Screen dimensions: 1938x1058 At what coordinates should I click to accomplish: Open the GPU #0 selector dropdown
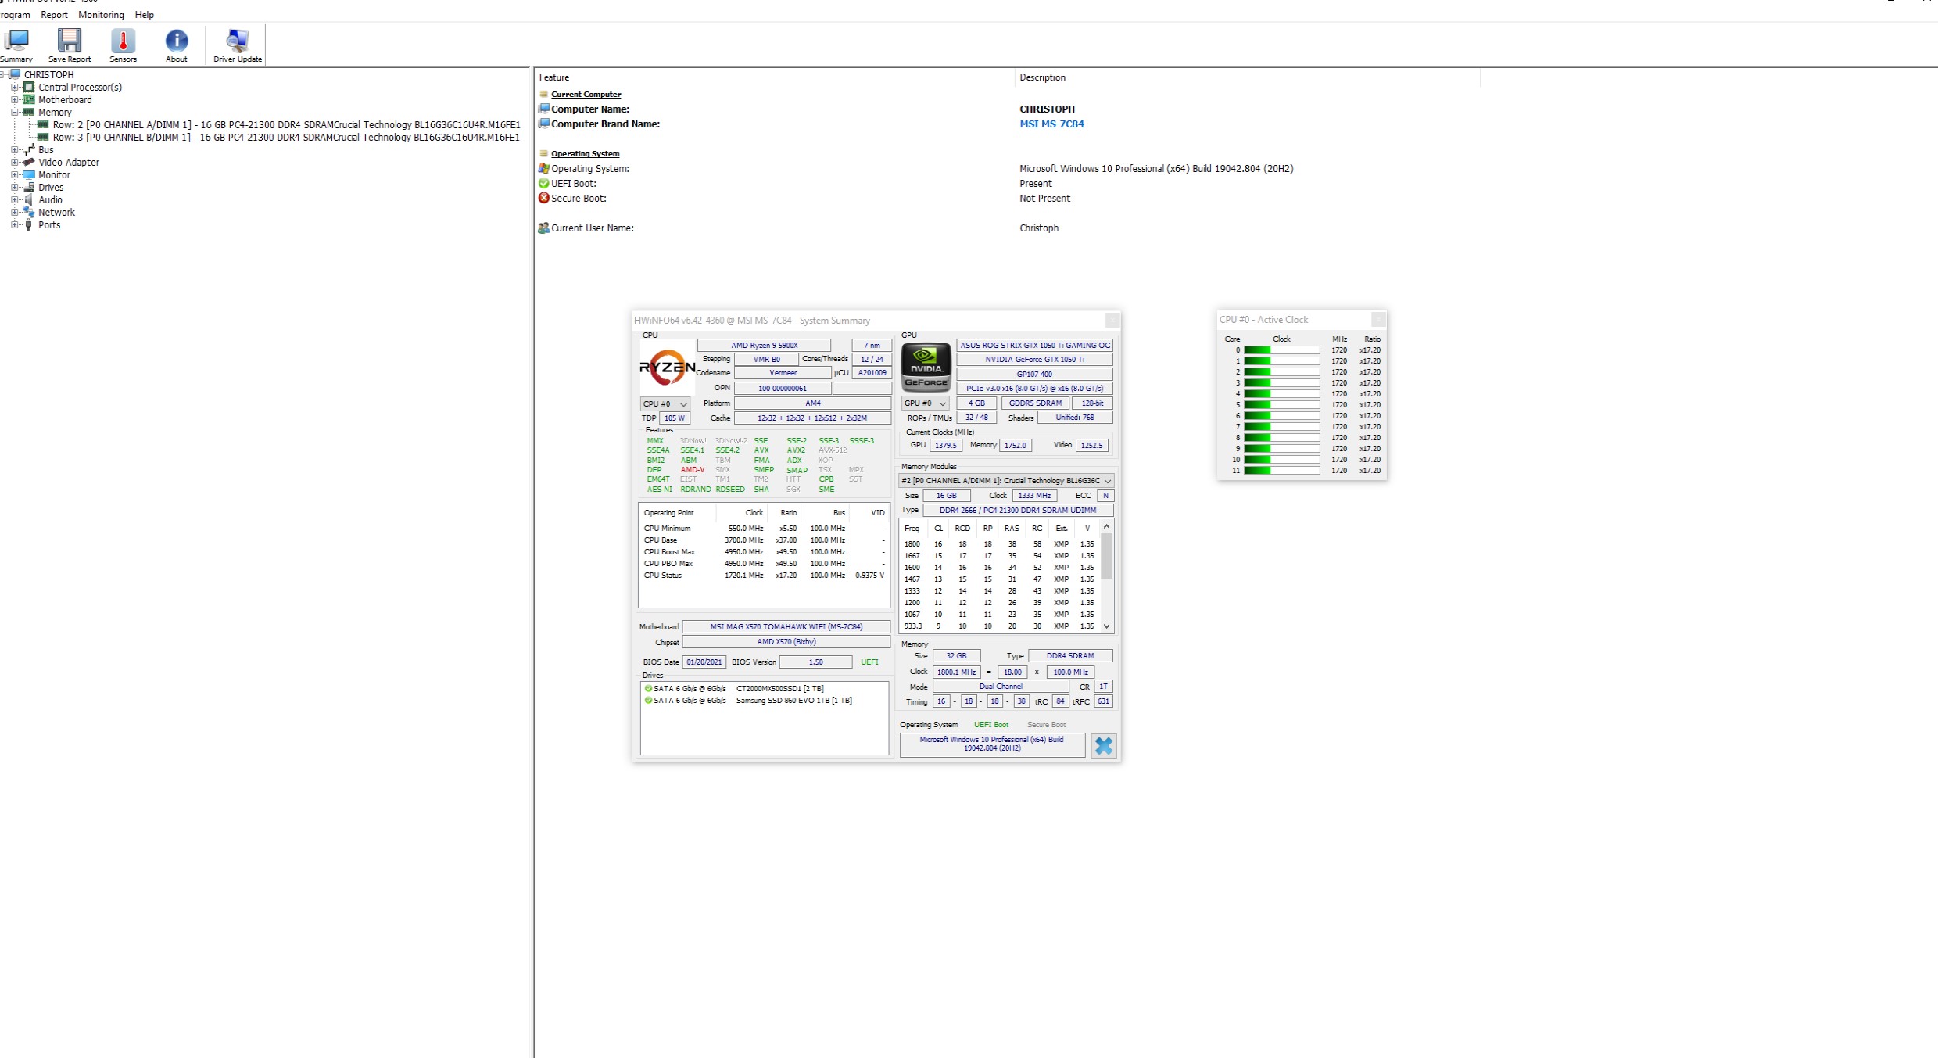pyautogui.click(x=925, y=403)
